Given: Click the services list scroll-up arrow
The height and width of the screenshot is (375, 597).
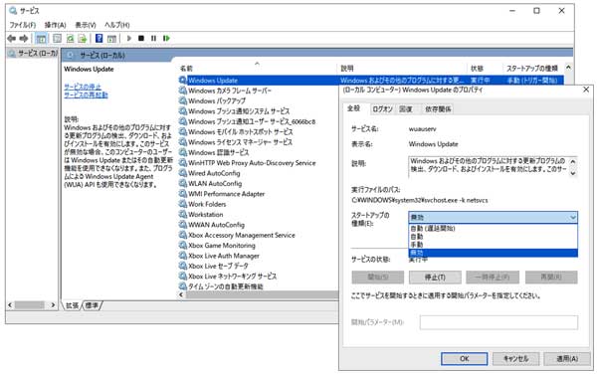Looking at the screenshot, I should click(568, 68).
